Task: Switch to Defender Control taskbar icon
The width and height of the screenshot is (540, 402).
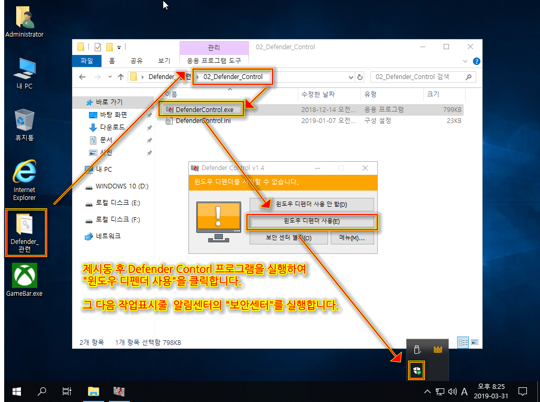Action: click(x=119, y=392)
